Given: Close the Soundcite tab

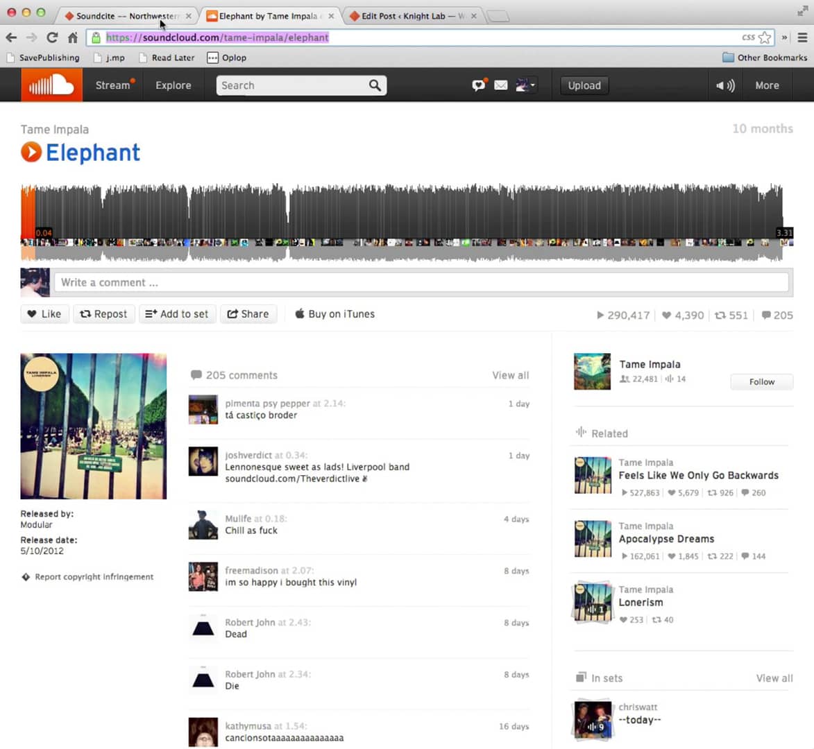Looking at the screenshot, I should tap(189, 16).
